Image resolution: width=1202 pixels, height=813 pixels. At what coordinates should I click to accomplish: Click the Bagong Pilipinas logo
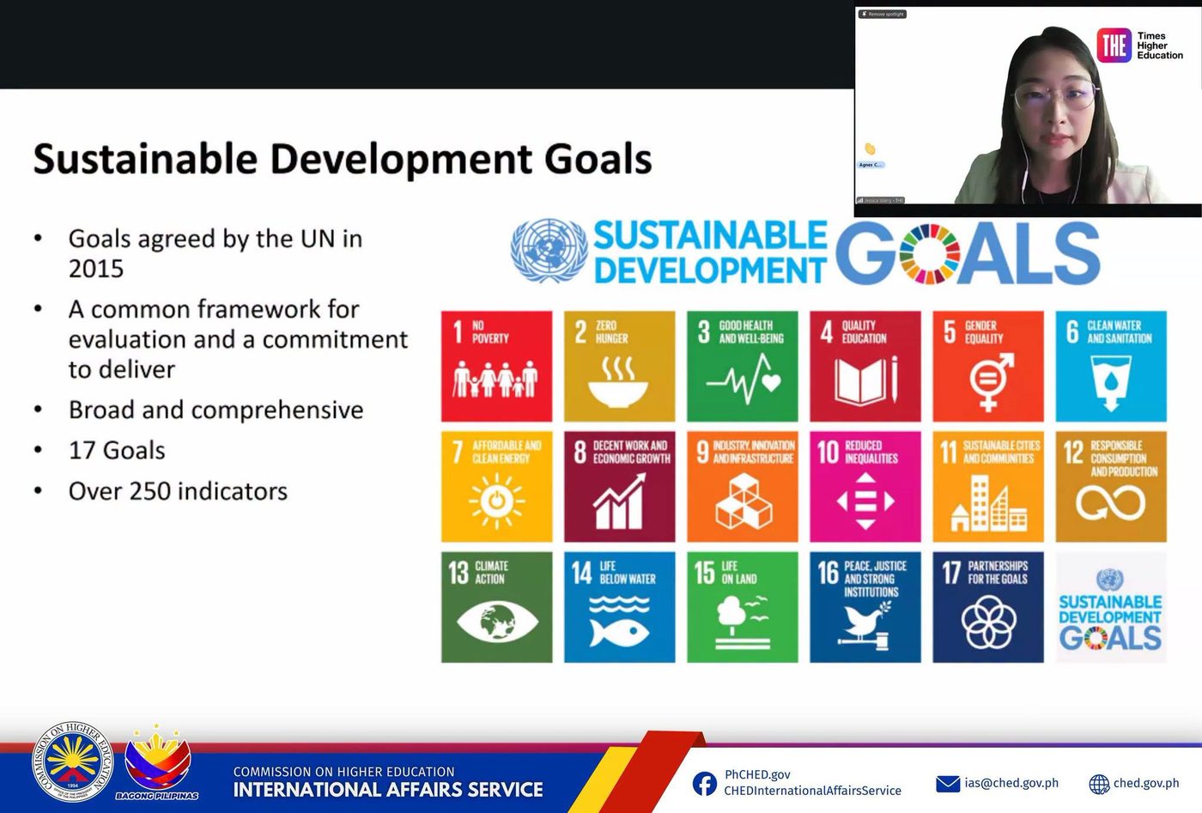pos(157,762)
